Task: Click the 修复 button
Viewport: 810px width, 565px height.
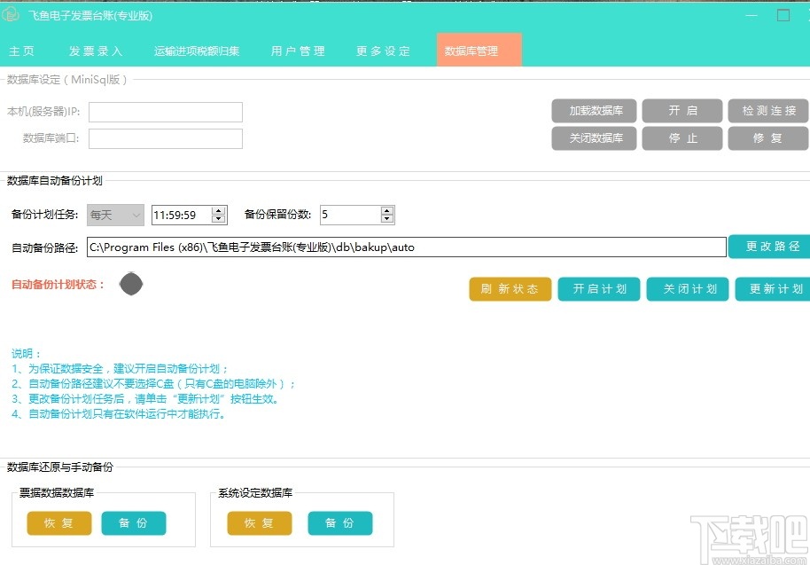Action: pyautogui.click(x=768, y=138)
